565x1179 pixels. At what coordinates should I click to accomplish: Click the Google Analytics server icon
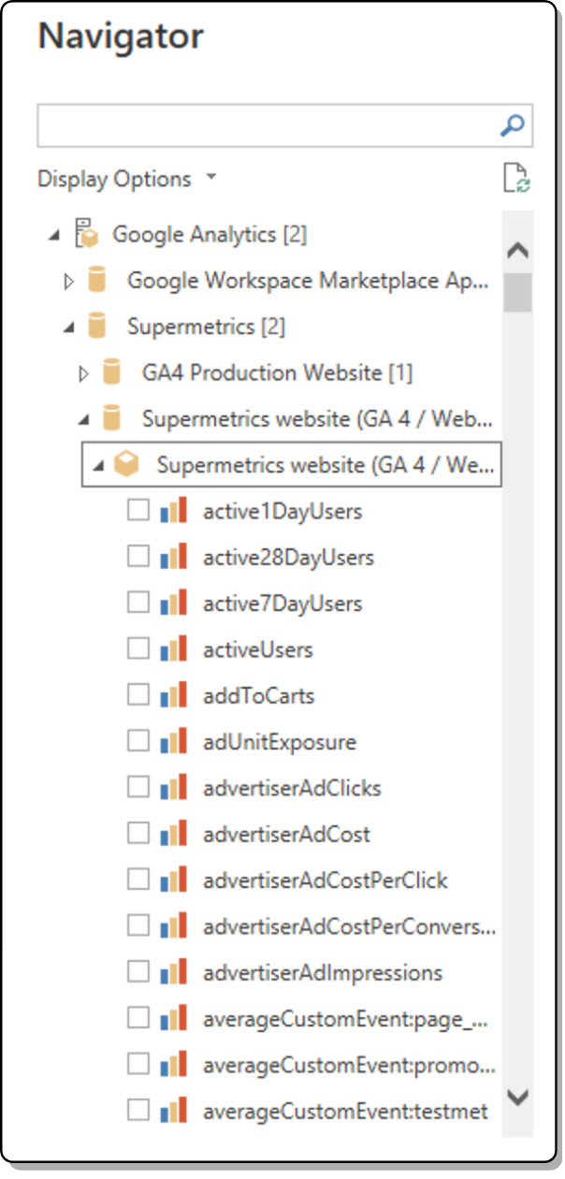tap(88, 233)
